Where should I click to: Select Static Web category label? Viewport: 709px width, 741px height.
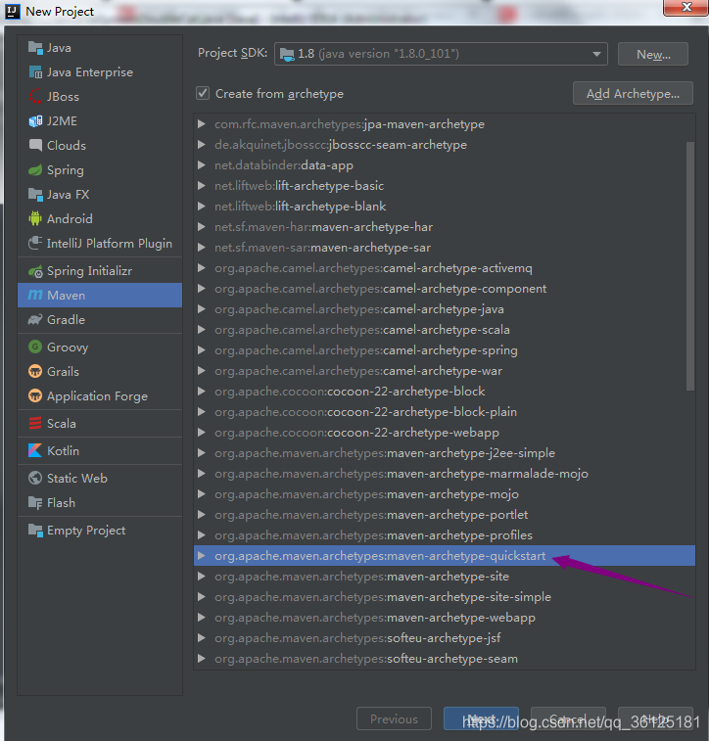[77, 479]
